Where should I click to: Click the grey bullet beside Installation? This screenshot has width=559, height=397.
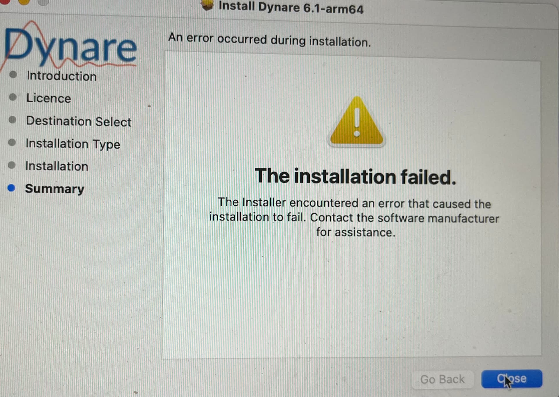(x=12, y=165)
